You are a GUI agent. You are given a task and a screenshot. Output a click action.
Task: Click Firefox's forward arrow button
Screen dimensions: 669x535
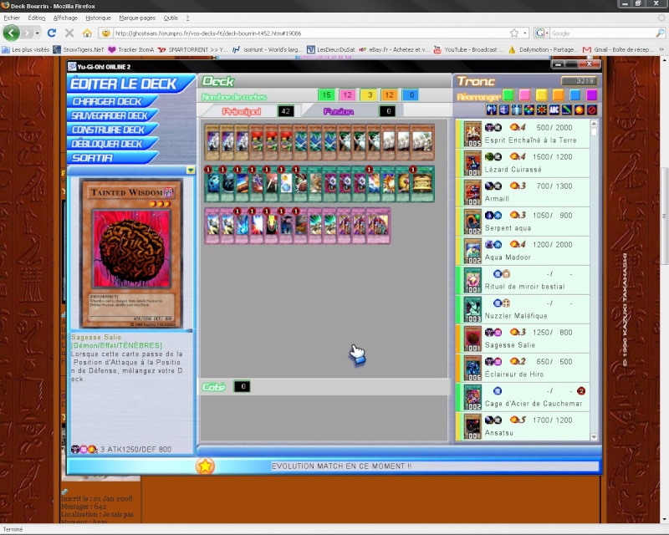click(27, 33)
